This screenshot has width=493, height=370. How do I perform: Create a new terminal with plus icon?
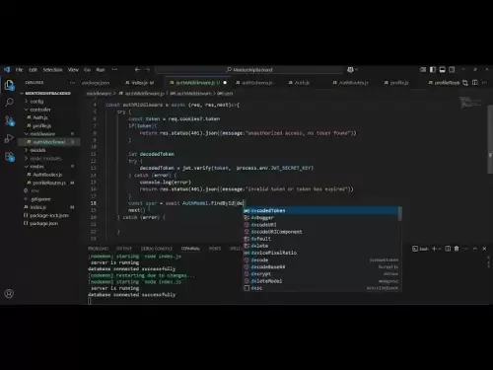(x=434, y=249)
